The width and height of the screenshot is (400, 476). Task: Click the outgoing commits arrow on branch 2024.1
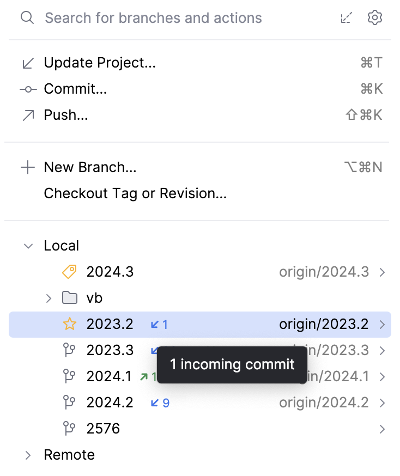144,376
